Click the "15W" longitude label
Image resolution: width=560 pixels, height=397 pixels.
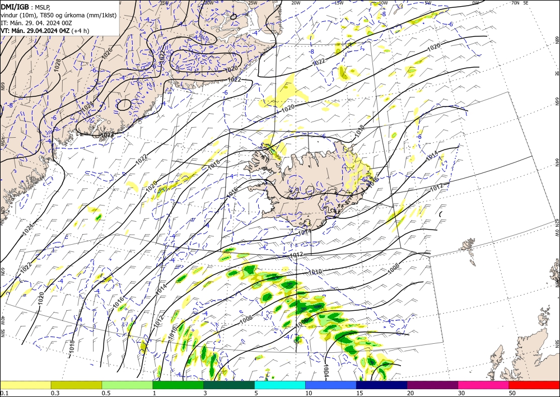[339, 3]
